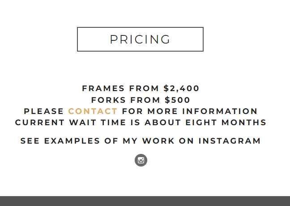The width and height of the screenshot is (290, 206).
Task: Click the word INFORMATION
Action: click(x=220, y=111)
